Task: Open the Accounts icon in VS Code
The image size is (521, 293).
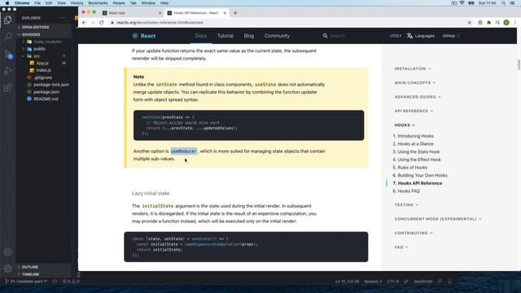Action: pyautogui.click(x=7, y=251)
